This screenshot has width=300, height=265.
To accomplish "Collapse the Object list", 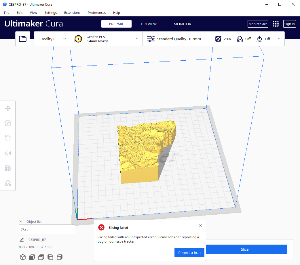I will pyautogui.click(x=21, y=221).
